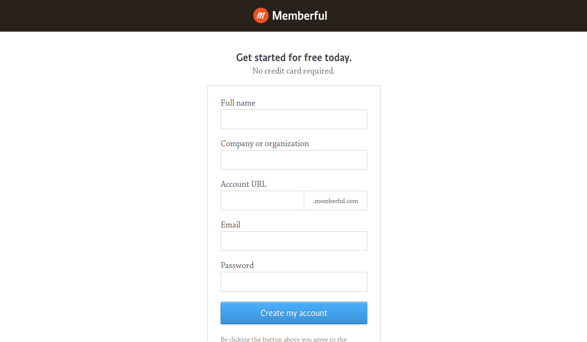587x342 pixels.
Task: Click the Full name label
Action: pos(238,103)
